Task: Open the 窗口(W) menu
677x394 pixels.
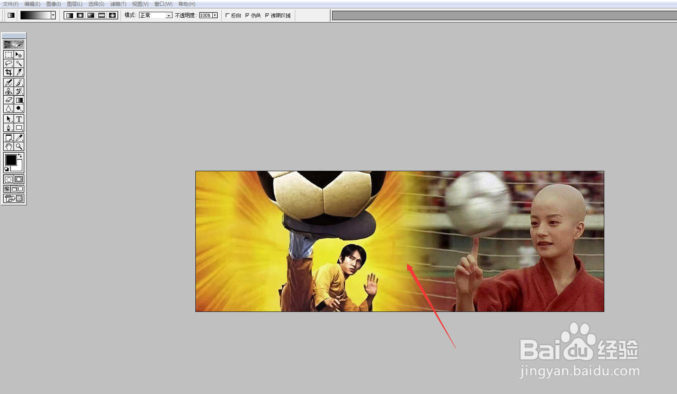Action: click(x=163, y=4)
